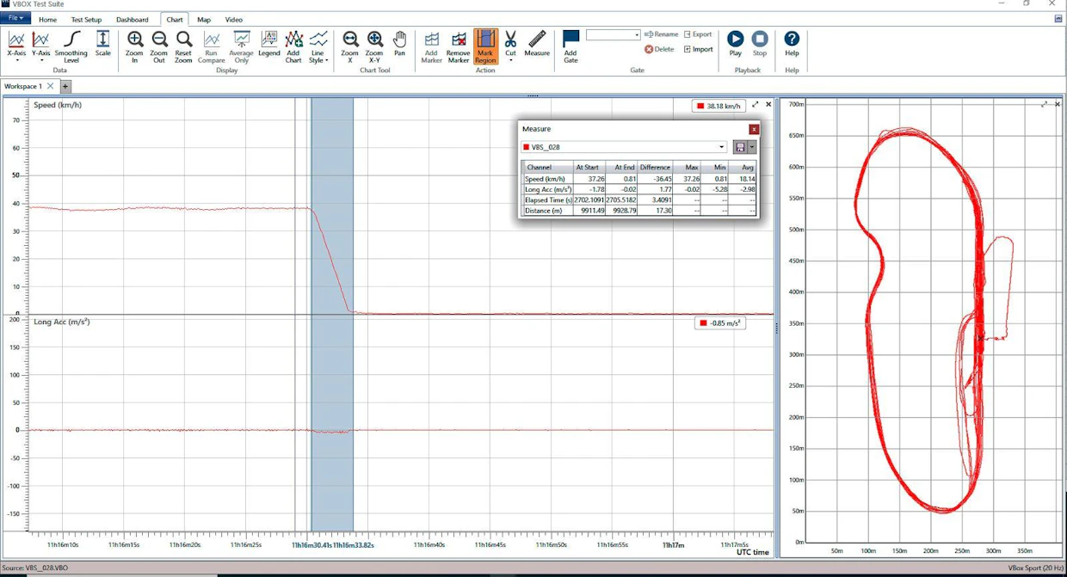The height and width of the screenshot is (577, 1067).
Task: Stop playback with the Stop button
Action: click(760, 44)
